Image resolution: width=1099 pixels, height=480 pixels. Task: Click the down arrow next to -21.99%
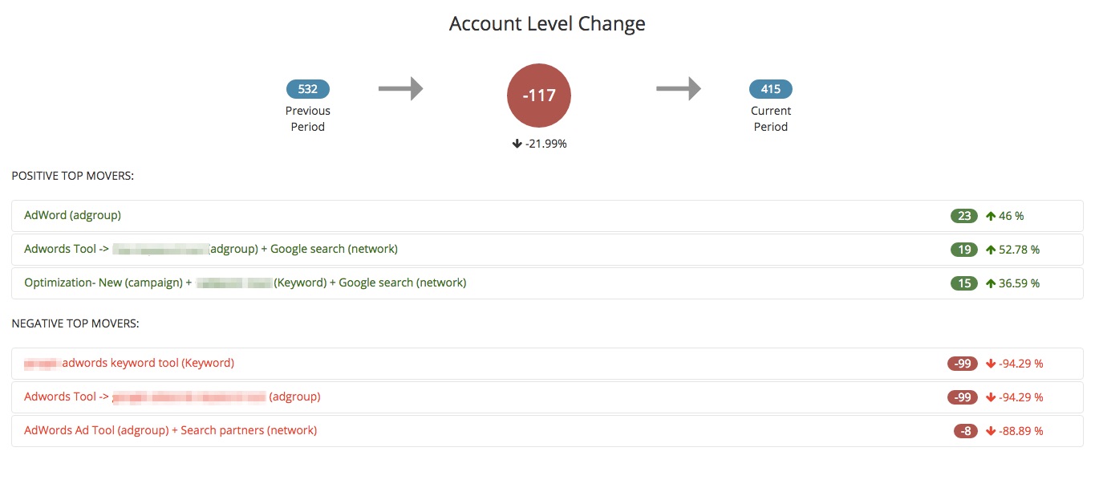pyautogui.click(x=517, y=144)
